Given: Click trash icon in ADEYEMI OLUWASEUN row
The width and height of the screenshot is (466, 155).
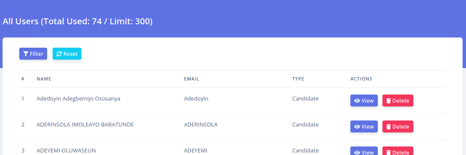Looking at the screenshot, I should [388, 152].
